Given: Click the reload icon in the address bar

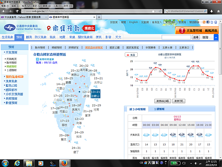Looking at the screenshot, I should pyautogui.click(x=160, y=11).
